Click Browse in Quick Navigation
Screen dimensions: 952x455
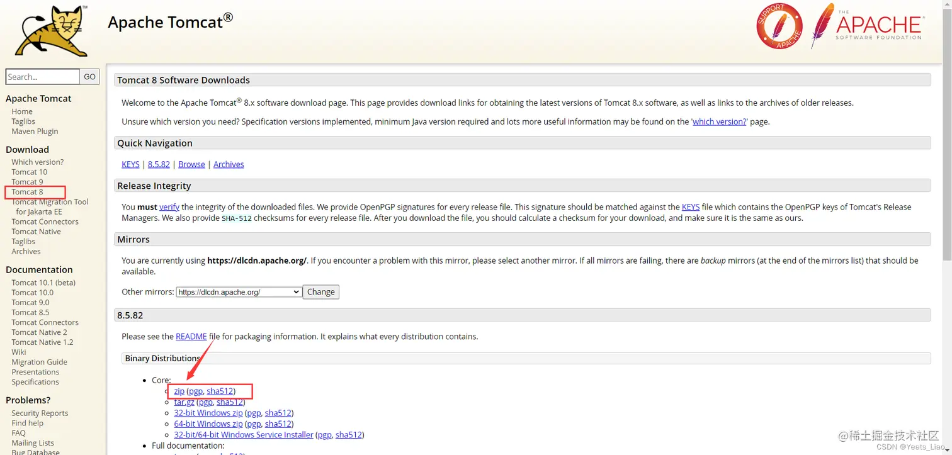click(191, 164)
